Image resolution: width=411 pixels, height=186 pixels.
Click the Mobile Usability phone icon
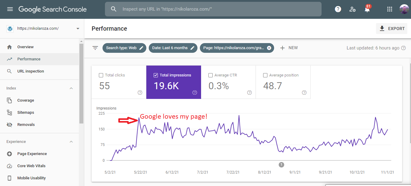(x=9, y=178)
